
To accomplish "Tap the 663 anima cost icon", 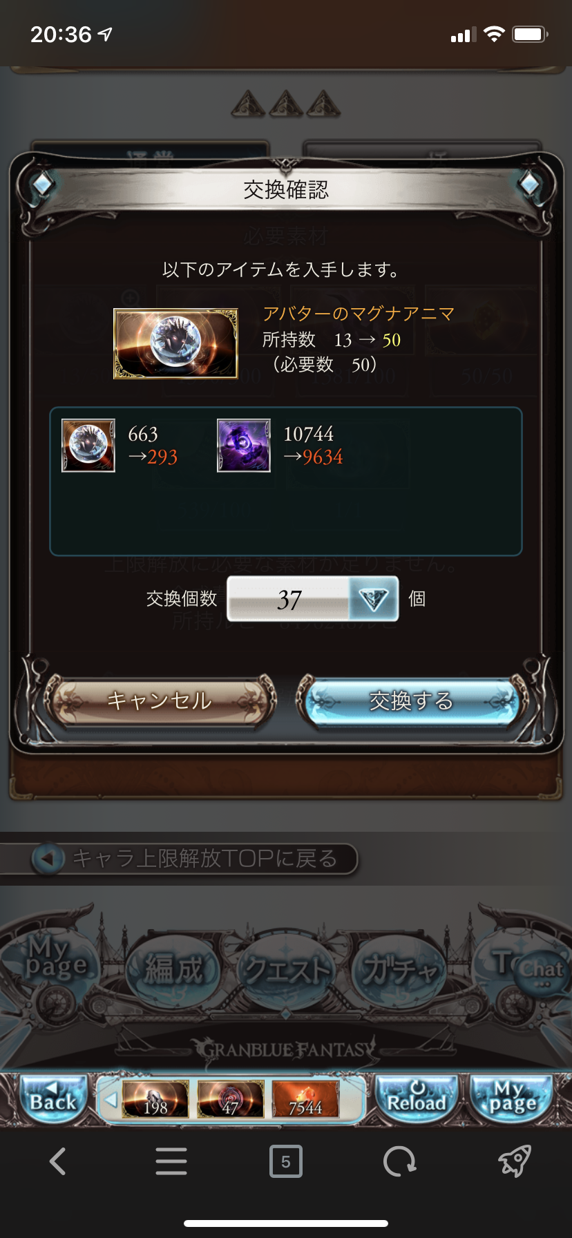I will [x=88, y=446].
